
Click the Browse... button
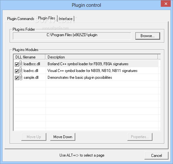coord(148,36)
